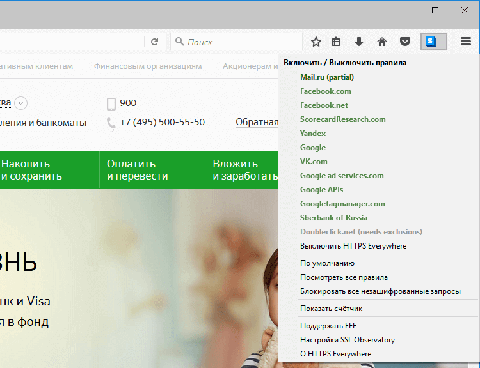The image size is (480, 368).
Task: Toggle the Google rule
Action: [x=312, y=148]
